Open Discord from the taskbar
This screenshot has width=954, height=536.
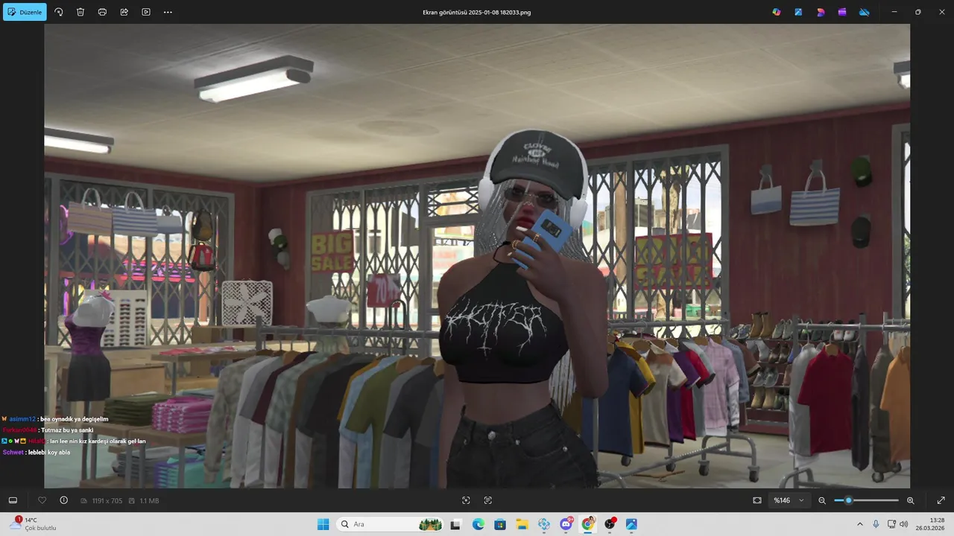tap(566, 524)
